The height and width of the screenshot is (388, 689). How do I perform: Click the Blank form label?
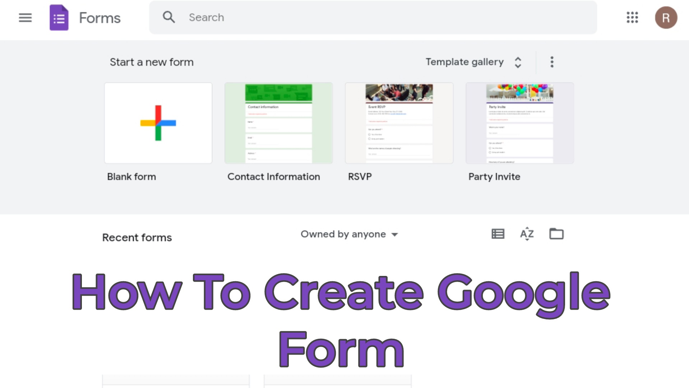(131, 177)
